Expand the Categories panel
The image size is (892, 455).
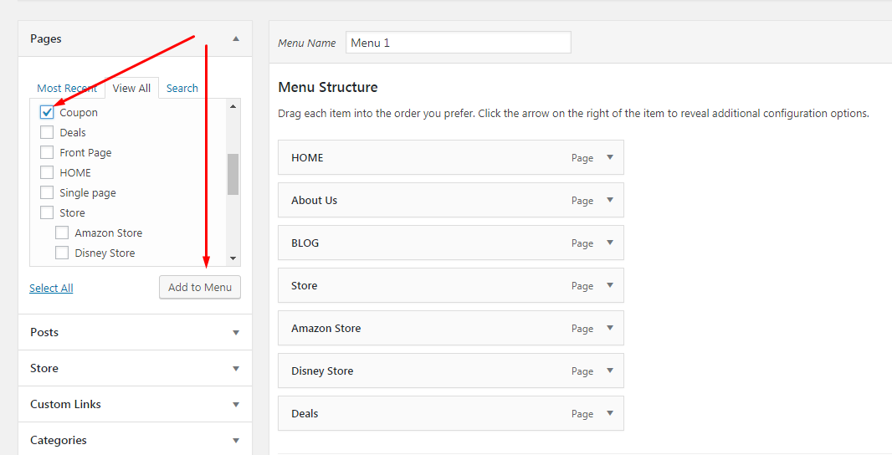pyautogui.click(x=236, y=440)
